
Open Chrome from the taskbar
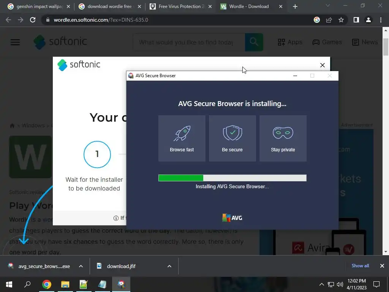(46, 284)
